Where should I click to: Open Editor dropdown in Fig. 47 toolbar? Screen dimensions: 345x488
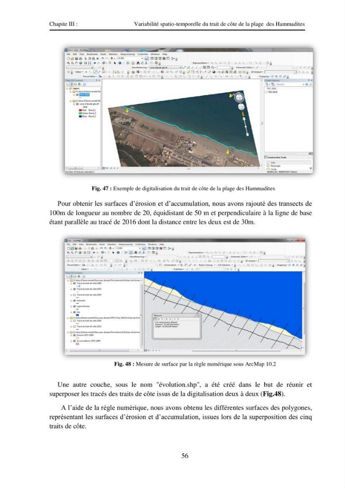tap(80, 72)
